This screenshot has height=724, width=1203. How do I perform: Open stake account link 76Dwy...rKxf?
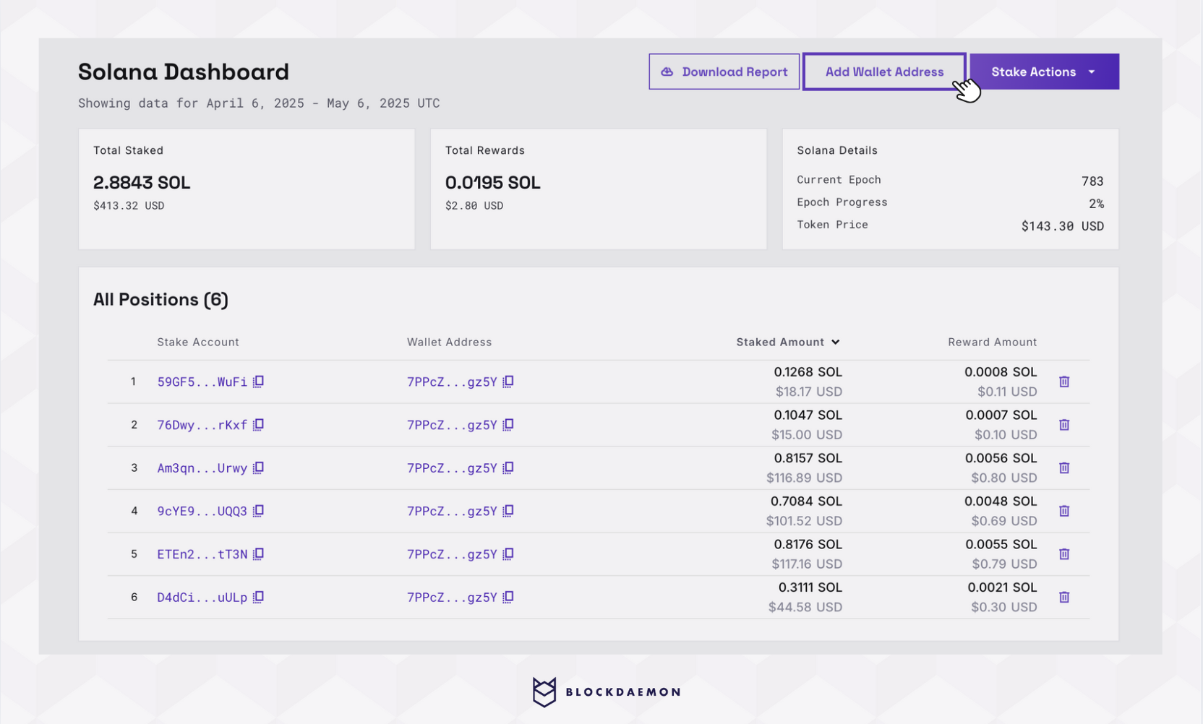pos(202,425)
